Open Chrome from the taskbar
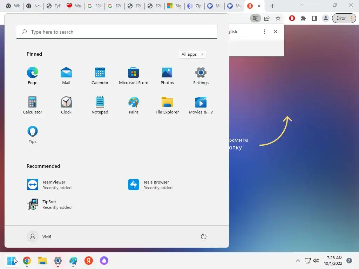This screenshot has width=359, height=269. [x=27, y=261]
